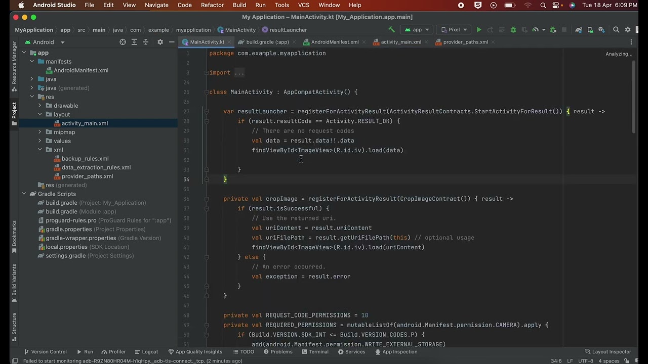Click Expand All icon in Project panel

coord(134,42)
